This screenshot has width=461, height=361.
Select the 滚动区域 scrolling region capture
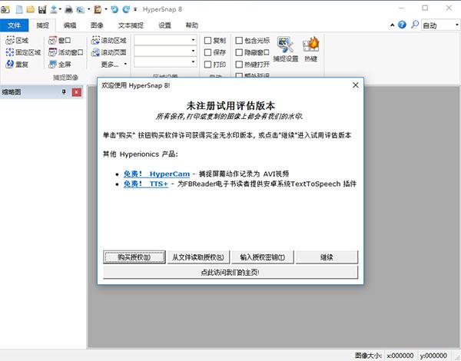pos(109,40)
